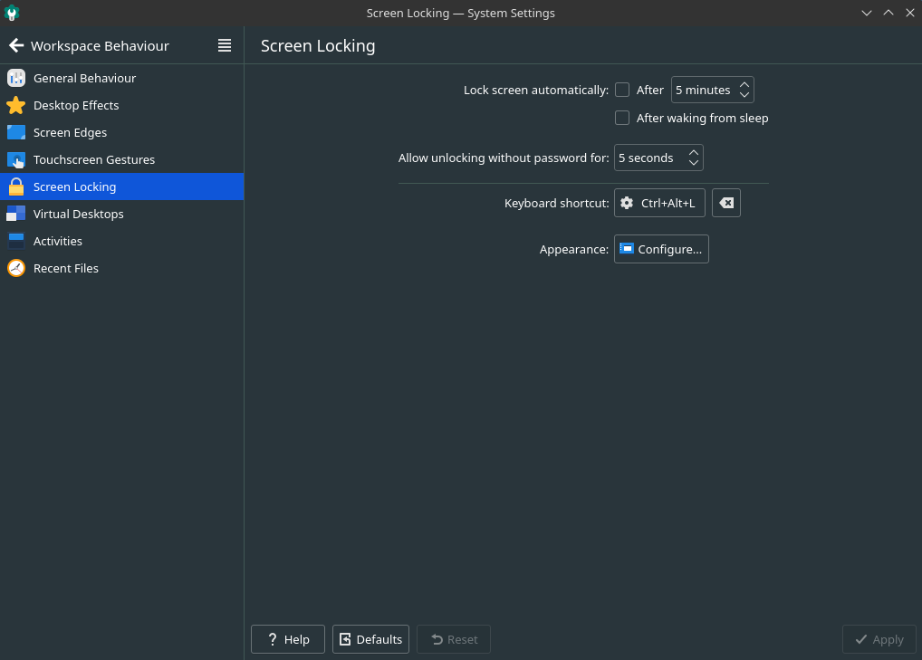Click the Apply button
Image resolution: width=922 pixels, height=660 pixels.
coord(879,639)
